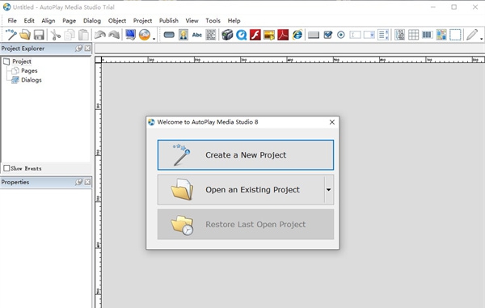Image resolution: width=485 pixels, height=308 pixels.
Task: Insert a Progress bar object from toolbar
Action: 427,35
